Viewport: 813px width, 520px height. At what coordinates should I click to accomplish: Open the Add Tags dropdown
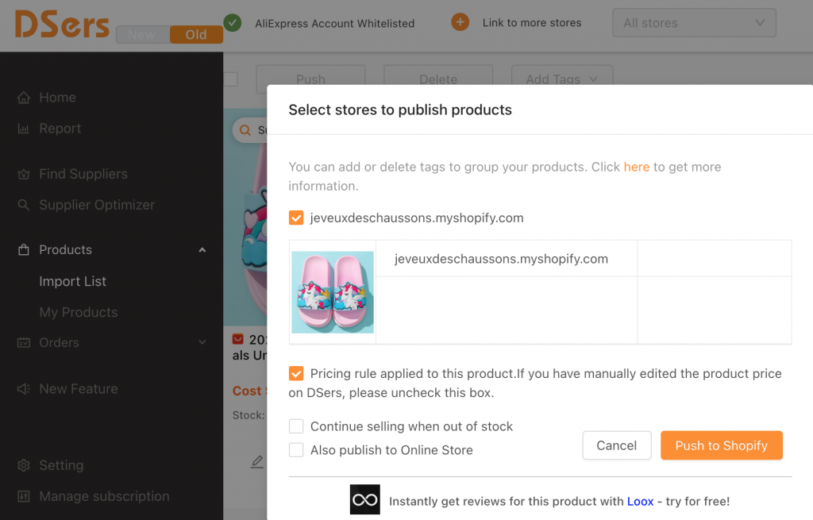click(x=562, y=79)
